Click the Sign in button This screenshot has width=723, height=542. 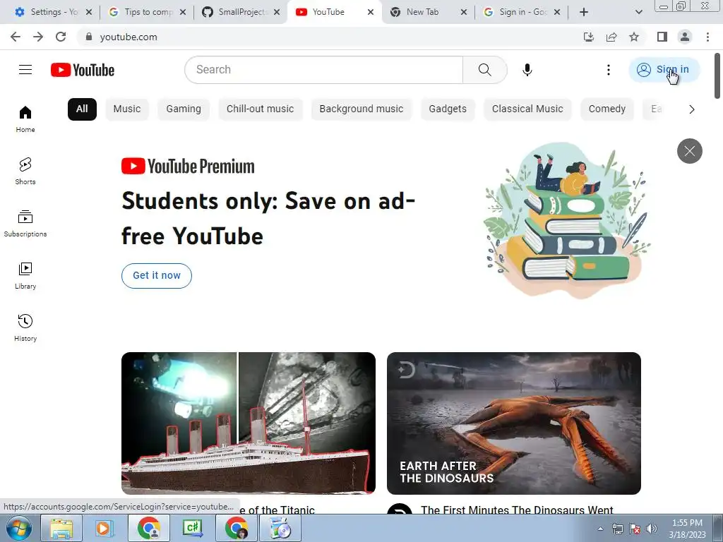(x=664, y=70)
